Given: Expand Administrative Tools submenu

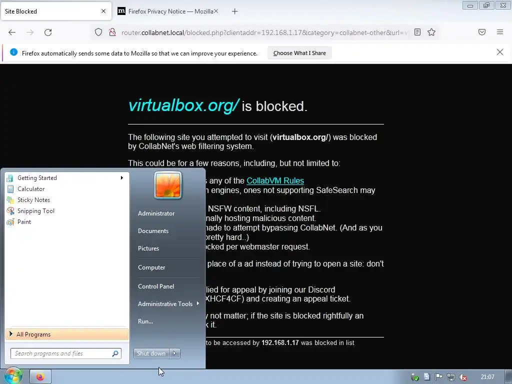Looking at the screenshot, I should [168, 304].
